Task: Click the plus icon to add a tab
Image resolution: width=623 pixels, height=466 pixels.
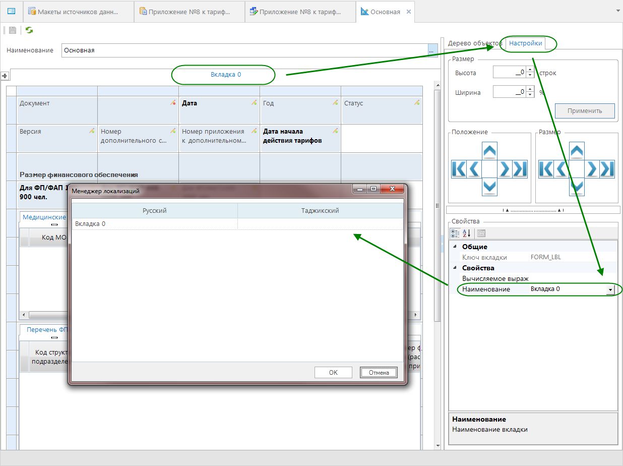Action: 5,76
